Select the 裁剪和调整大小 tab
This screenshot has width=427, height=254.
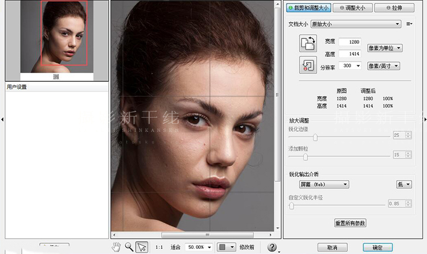click(x=309, y=8)
